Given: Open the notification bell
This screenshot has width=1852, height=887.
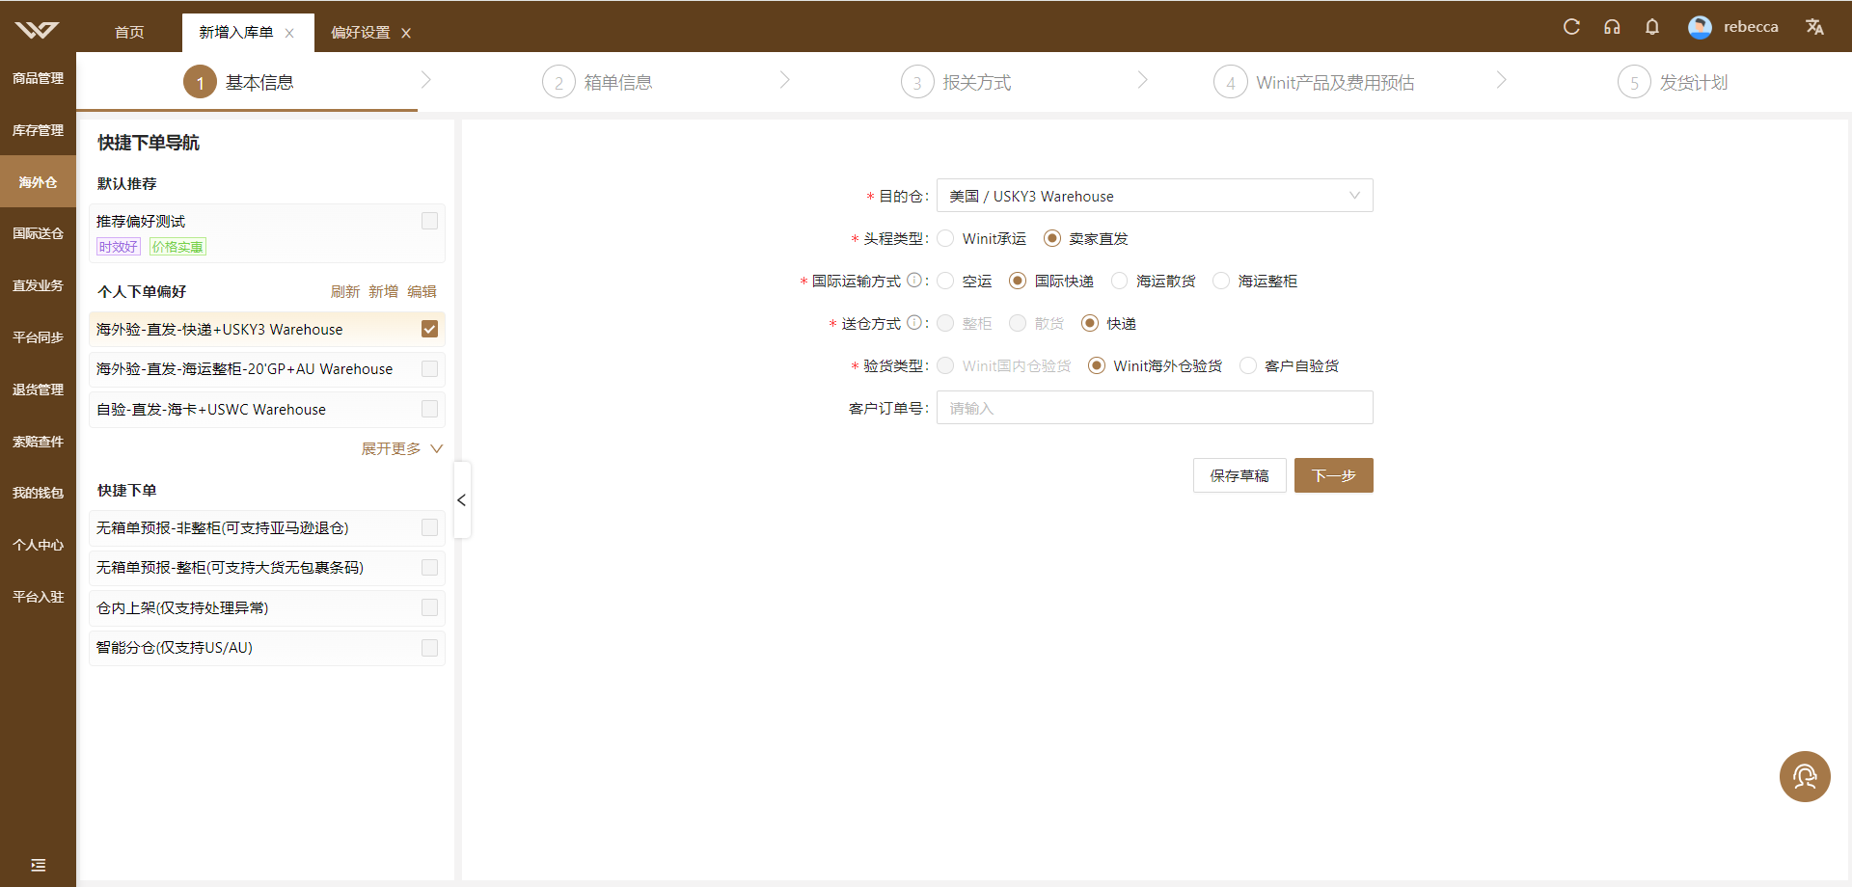Looking at the screenshot, I should pos(1652,27).
